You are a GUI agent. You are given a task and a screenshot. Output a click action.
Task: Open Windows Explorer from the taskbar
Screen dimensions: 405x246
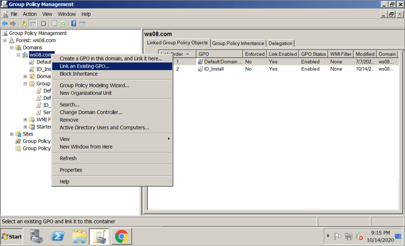(79, 236)
